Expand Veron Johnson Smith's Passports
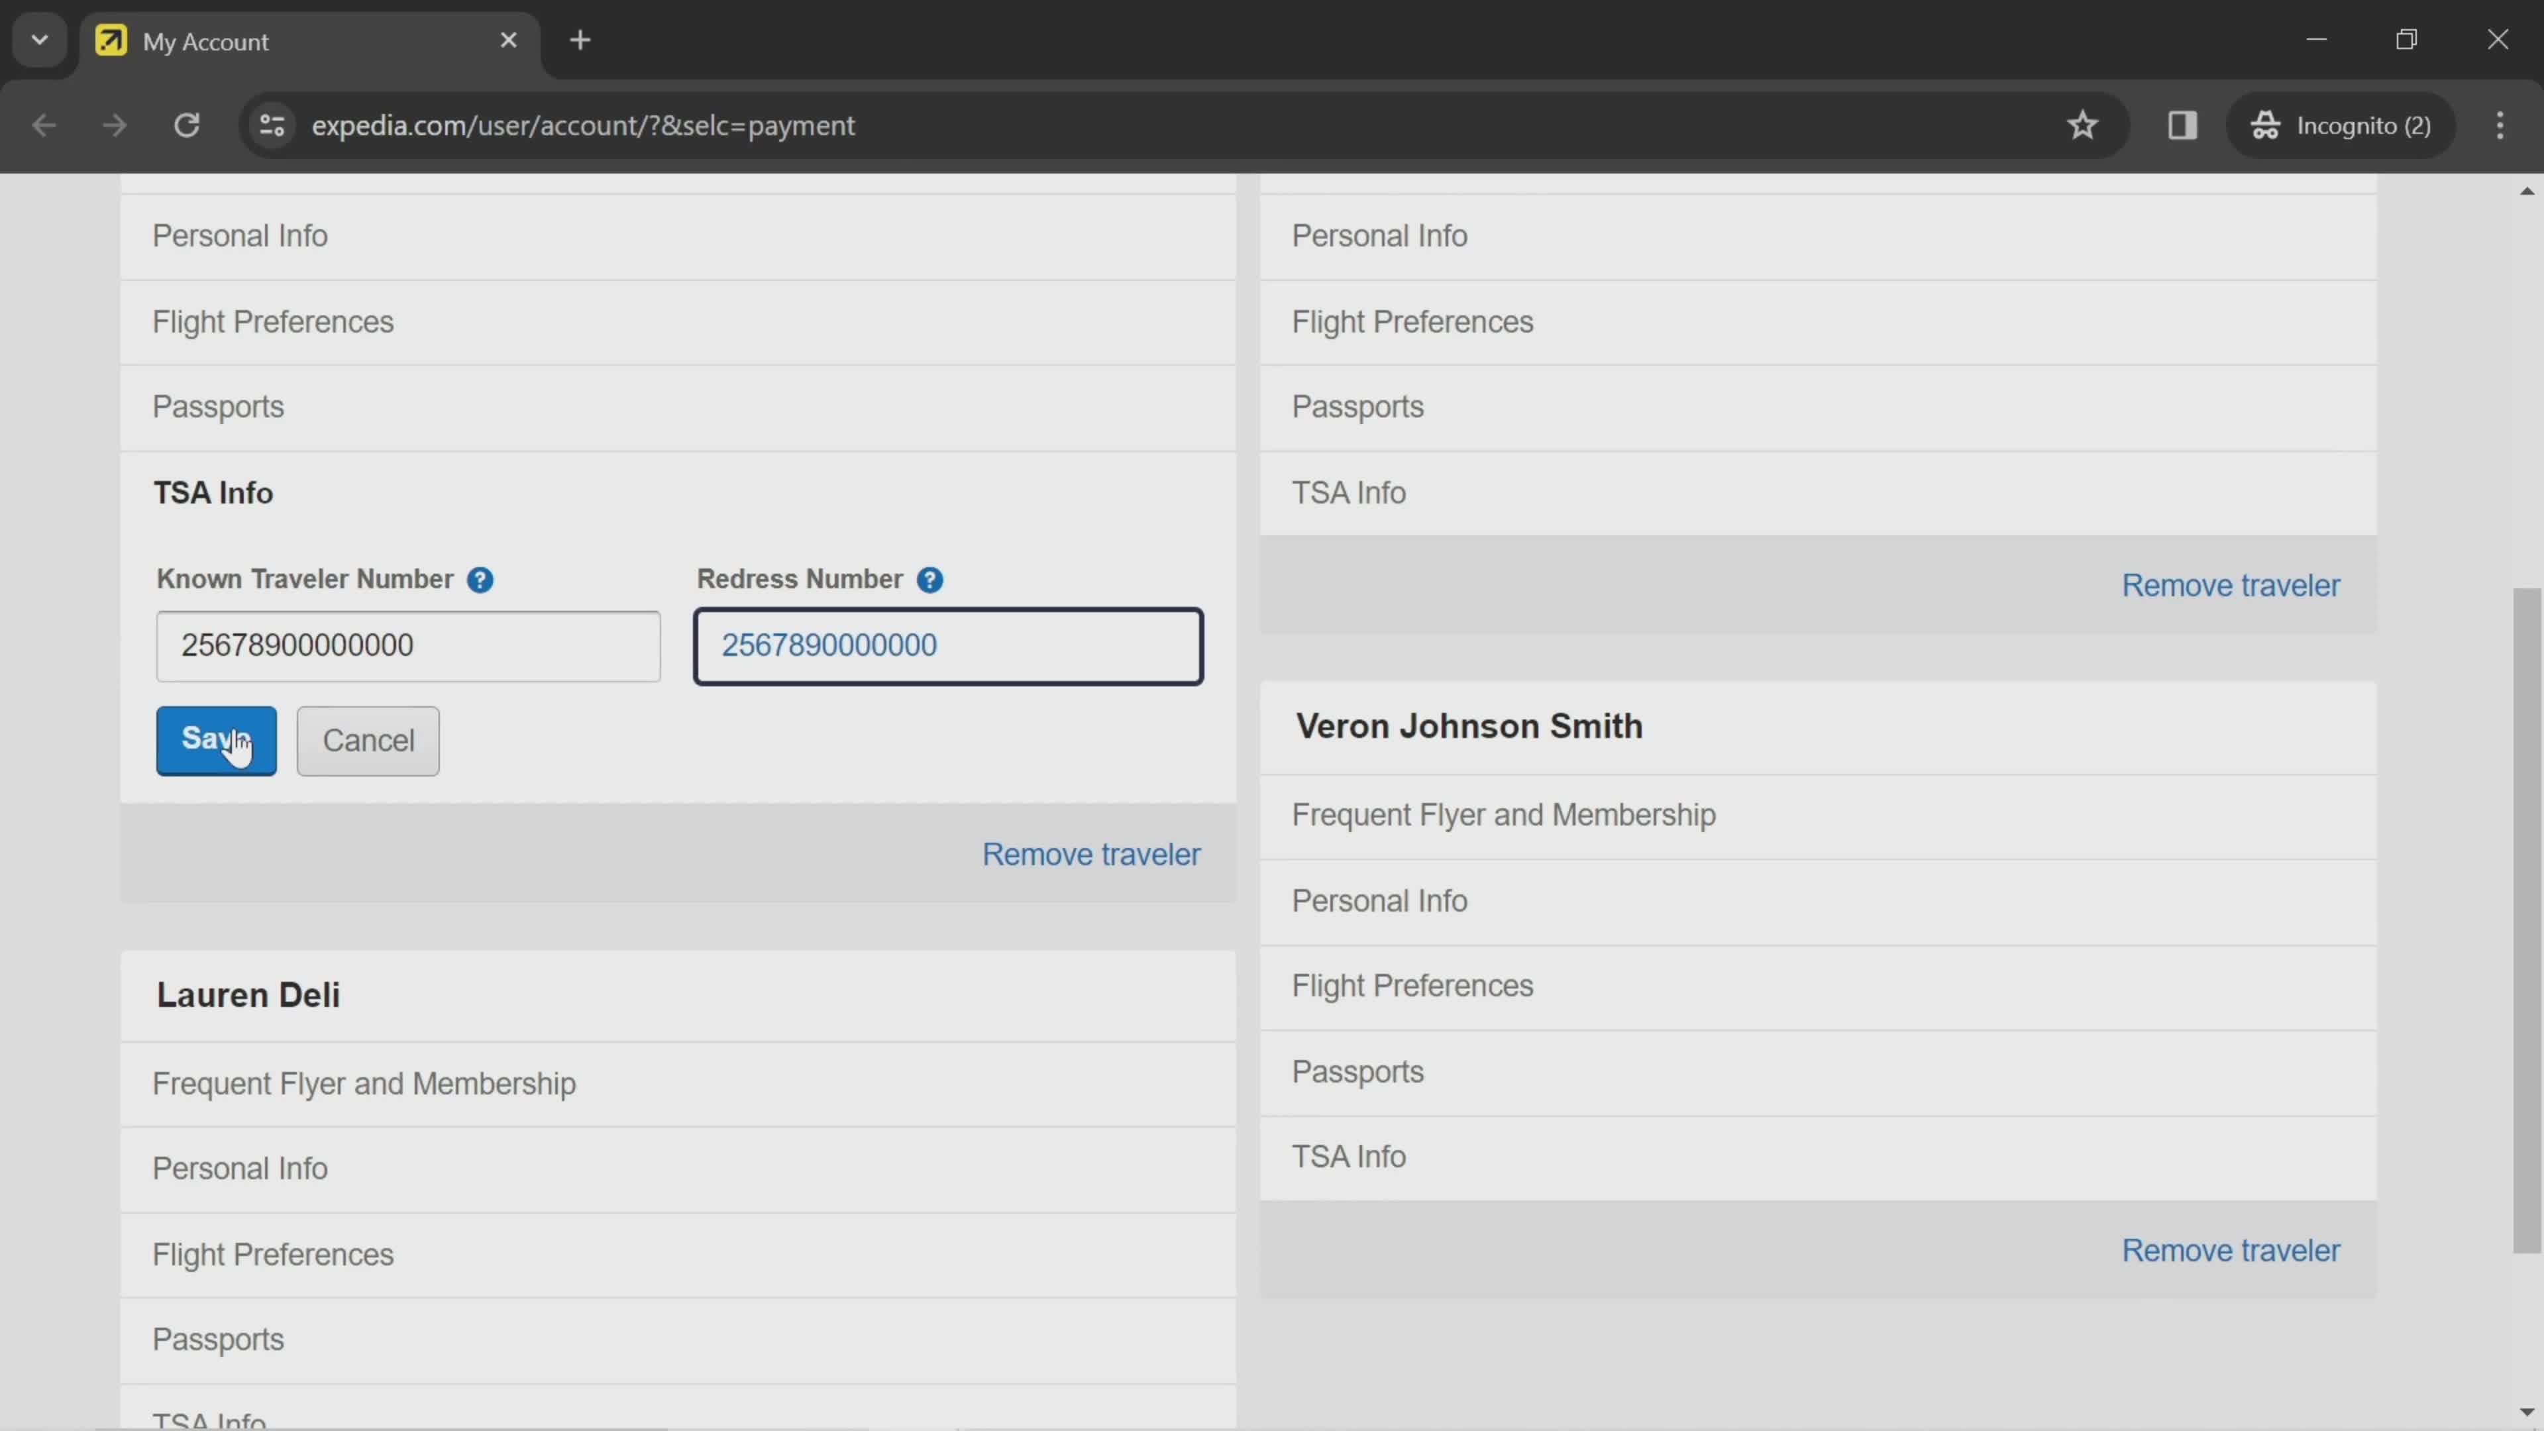2544x1431 pixels. 1818,1073
